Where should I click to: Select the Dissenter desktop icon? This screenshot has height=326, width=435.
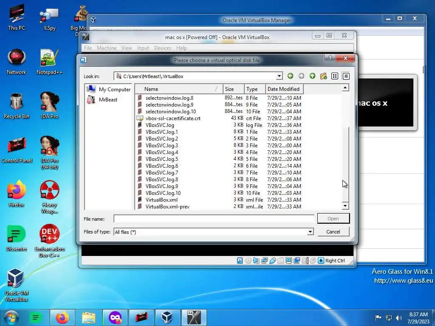pyautogui.click(x=16, y=238)
